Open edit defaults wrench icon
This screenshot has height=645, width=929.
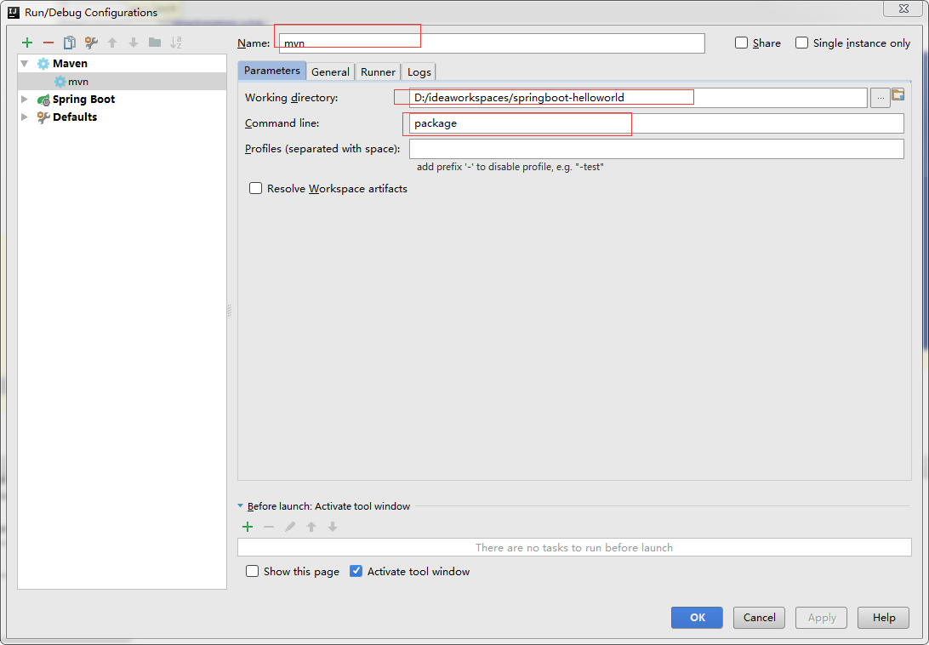pos(91,43)
